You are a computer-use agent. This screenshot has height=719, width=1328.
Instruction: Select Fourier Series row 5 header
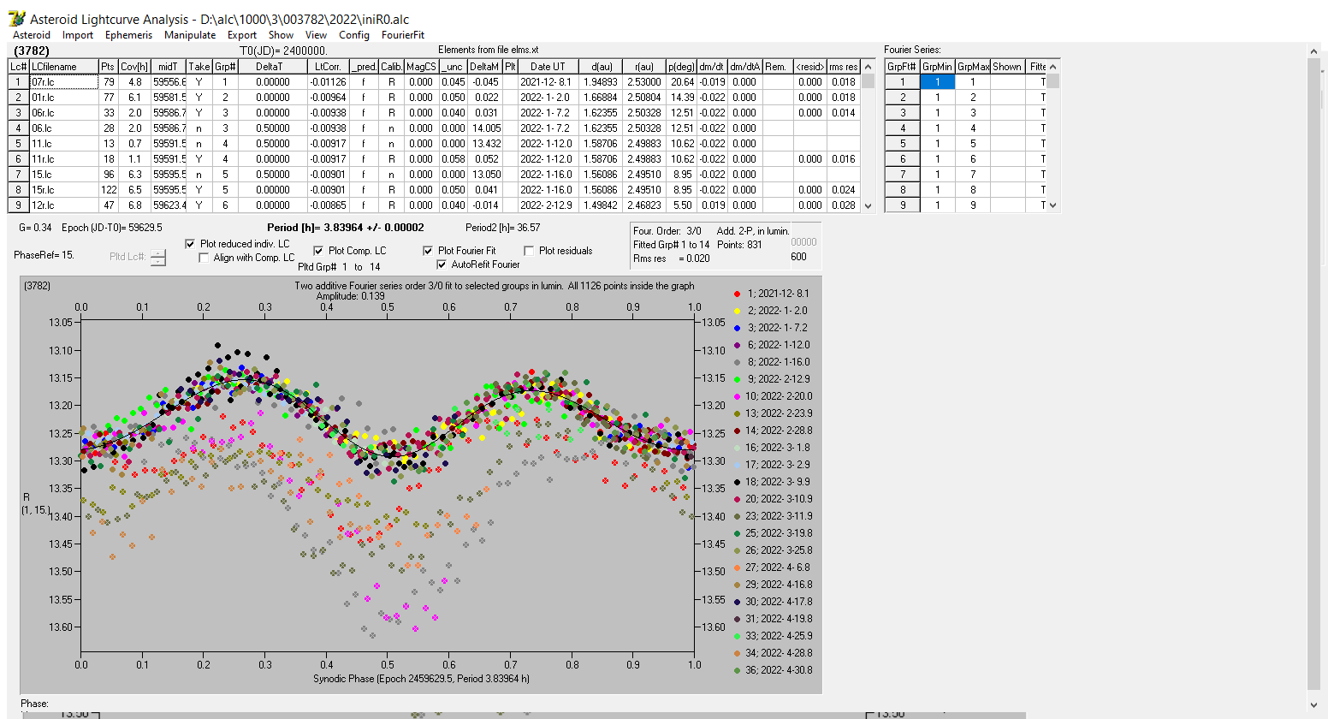click(902, 144)
